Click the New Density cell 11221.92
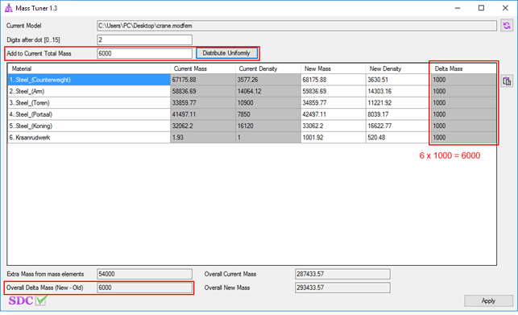This screenshot has height=315, width=518. pos(398,103)
